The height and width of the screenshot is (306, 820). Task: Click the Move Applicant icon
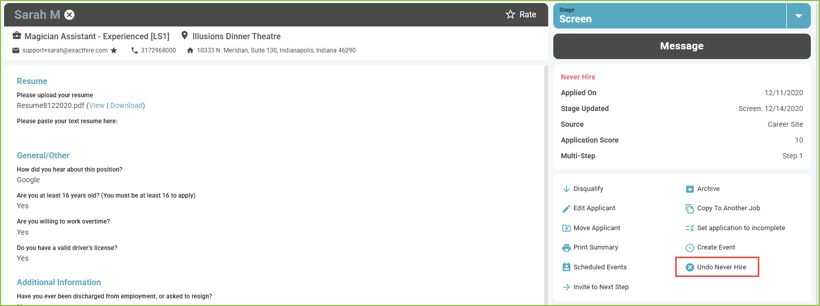coord(566,228)
